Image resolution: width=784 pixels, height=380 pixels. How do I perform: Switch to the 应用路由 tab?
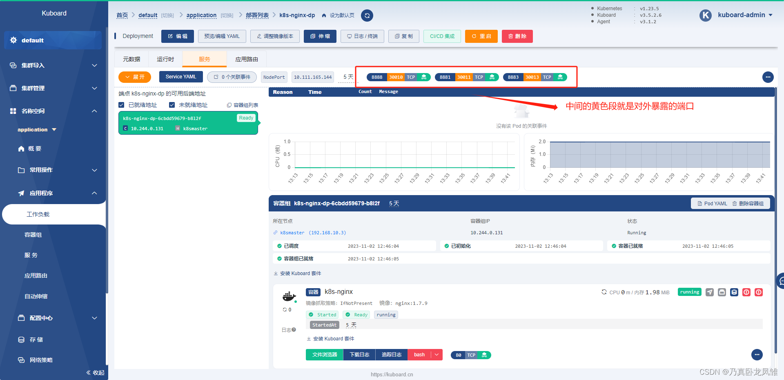(x=247, y=59)
